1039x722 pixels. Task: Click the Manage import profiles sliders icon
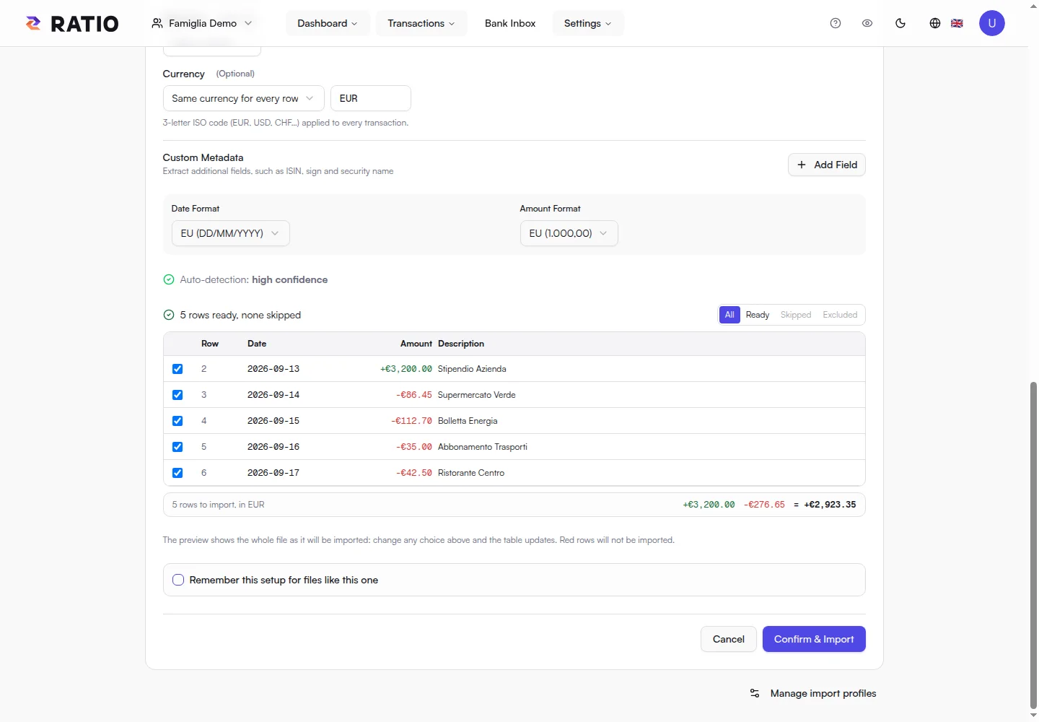click(755, 693)
